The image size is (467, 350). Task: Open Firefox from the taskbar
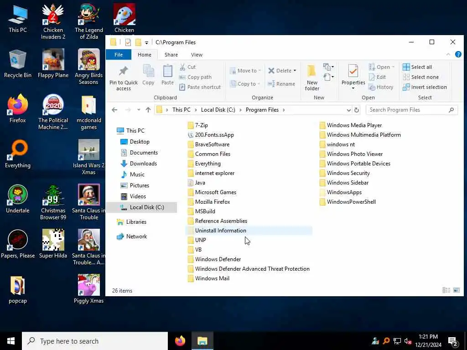[180, 341]
